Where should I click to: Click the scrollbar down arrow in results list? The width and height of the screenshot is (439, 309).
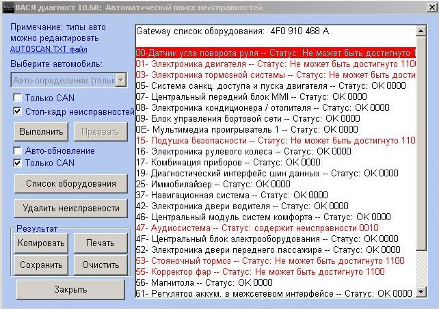[x=422, y=292]
